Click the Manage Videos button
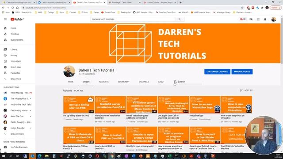The image size is (283, 159). (242, 72)
